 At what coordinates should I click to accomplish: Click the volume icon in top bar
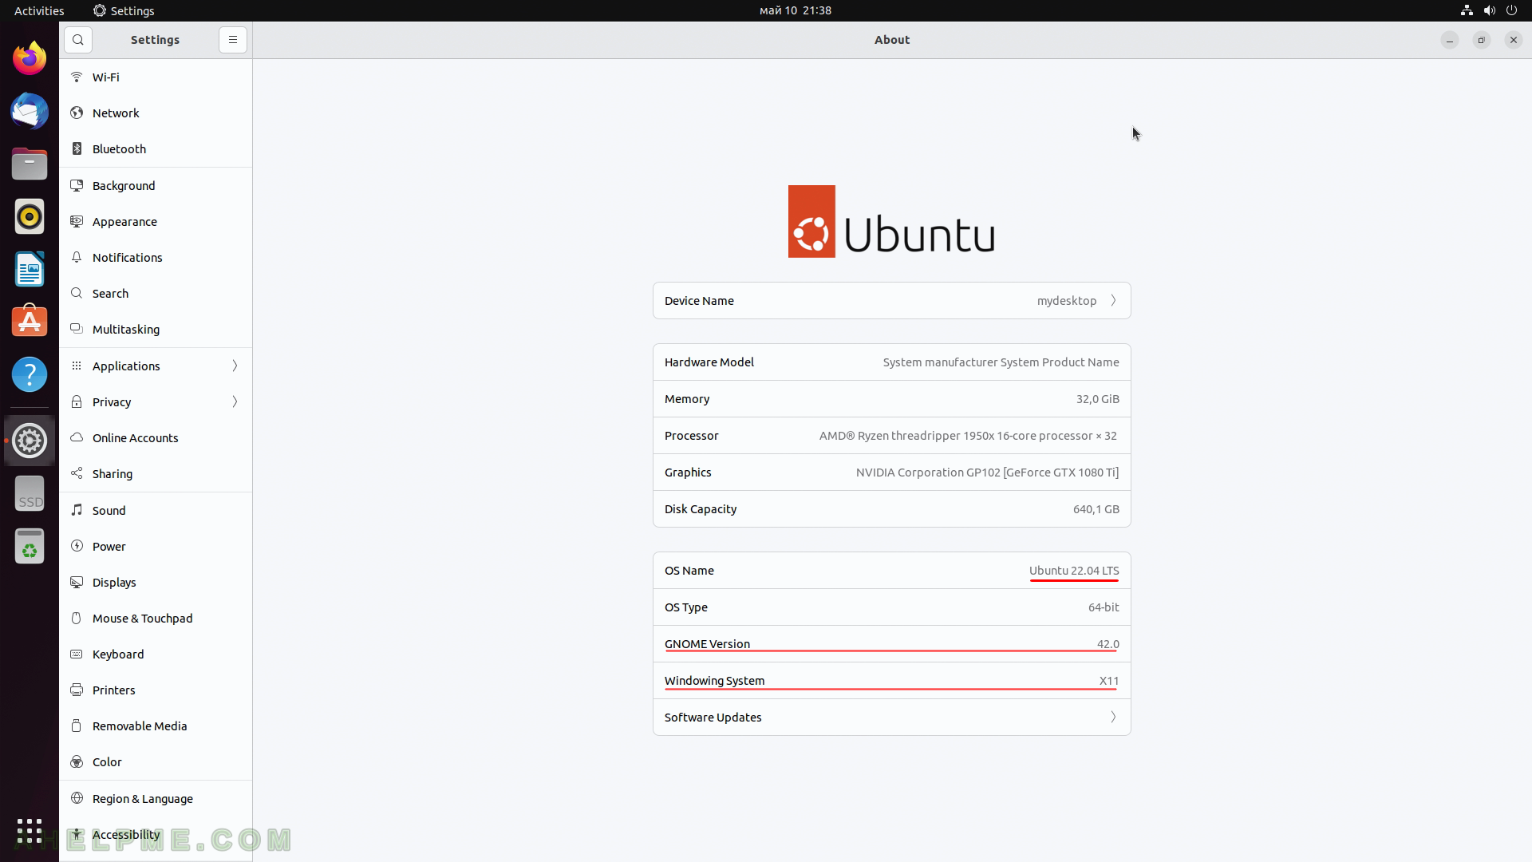tap(1489, 10)
